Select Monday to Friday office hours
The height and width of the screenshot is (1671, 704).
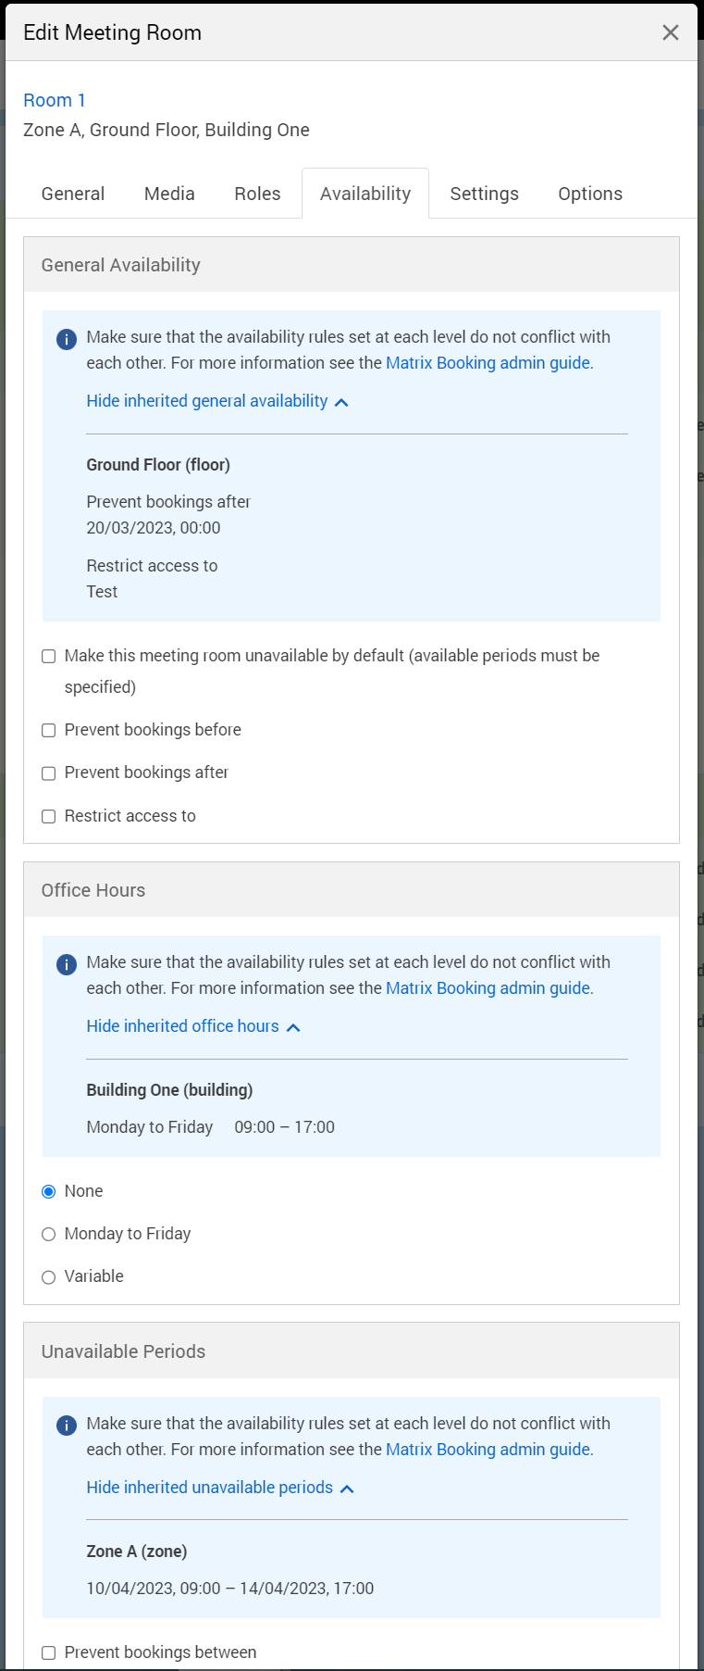49,1235
